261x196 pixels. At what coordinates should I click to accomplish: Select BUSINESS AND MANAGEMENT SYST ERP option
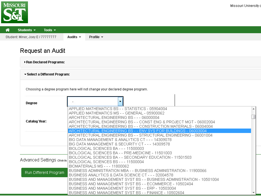point(159,188)
